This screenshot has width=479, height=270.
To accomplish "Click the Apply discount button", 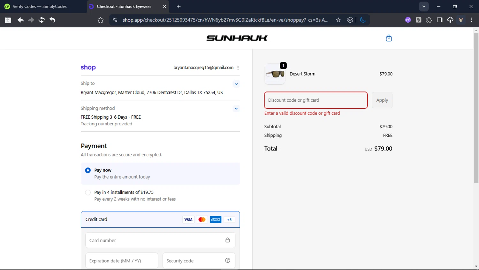I will (x=382, y=100).
